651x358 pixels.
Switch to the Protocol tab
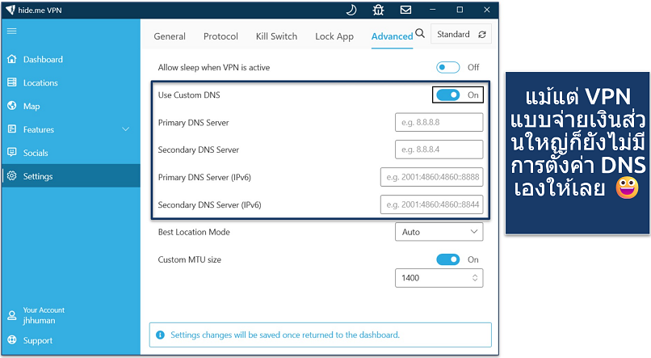click(x=220, y=36)
